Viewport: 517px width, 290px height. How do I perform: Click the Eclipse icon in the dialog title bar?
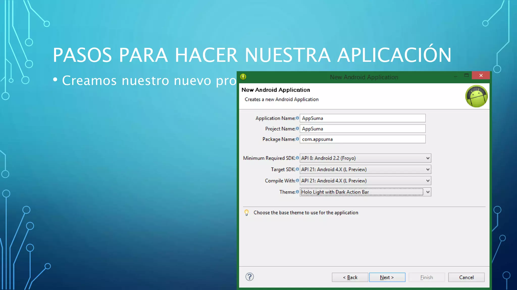tap(243, 77)
